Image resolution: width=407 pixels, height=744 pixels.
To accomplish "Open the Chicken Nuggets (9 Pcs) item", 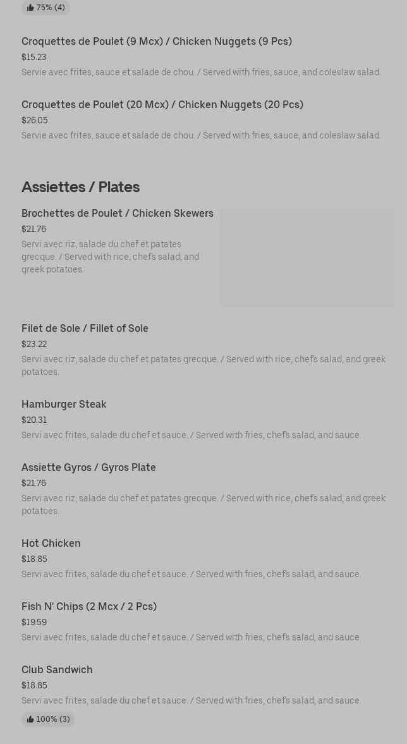I will pos(156,42).
